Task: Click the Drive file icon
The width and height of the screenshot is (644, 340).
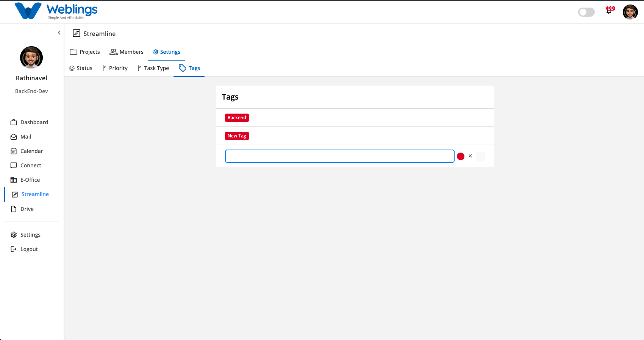Action: (x=14, y=209)
